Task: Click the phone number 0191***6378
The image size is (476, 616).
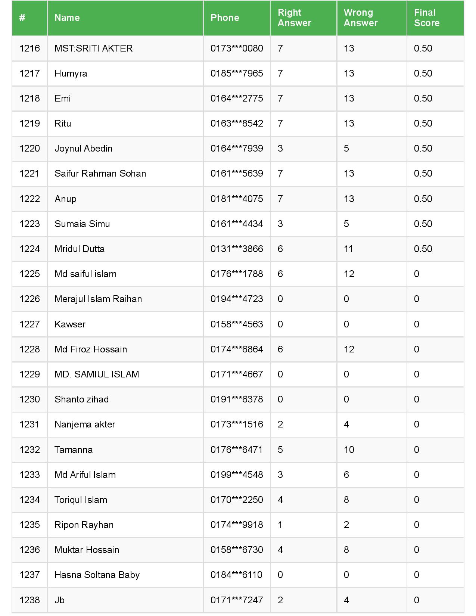Action: (237, 399)
